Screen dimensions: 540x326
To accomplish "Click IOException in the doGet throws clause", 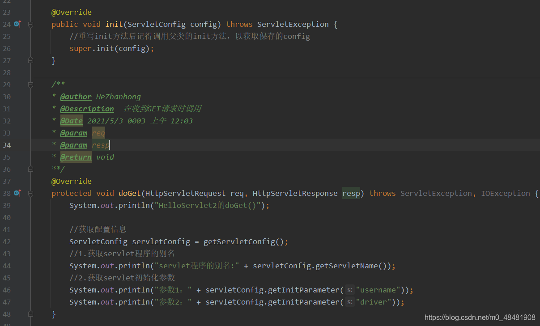I will coord(506,193).
